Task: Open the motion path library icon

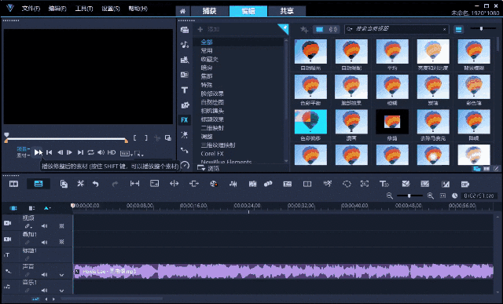Action: click(x=185, y=150)
